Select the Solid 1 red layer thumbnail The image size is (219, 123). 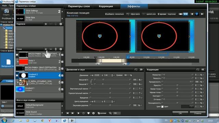click(23, 61)
